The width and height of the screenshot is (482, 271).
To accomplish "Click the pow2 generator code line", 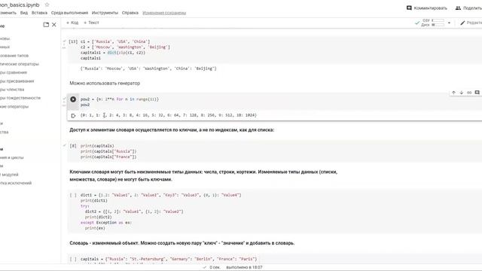I will pyautogui.click(x=120, y=99).
